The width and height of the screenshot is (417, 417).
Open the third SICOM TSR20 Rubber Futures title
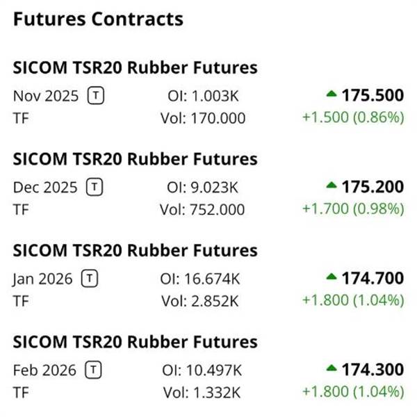click(135, 250)
